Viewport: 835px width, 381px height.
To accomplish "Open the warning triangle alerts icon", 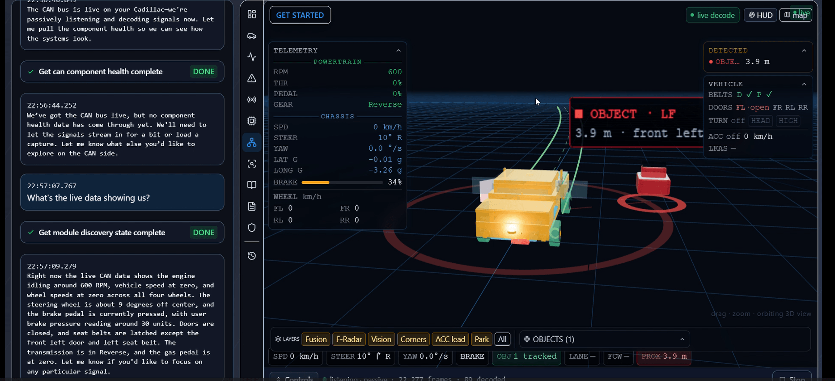I will pyautogui.click(x=252, y=78).
